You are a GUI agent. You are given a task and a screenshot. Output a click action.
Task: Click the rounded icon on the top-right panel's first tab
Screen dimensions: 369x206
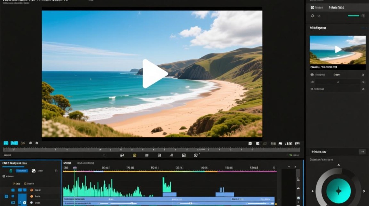pos(312,7)
